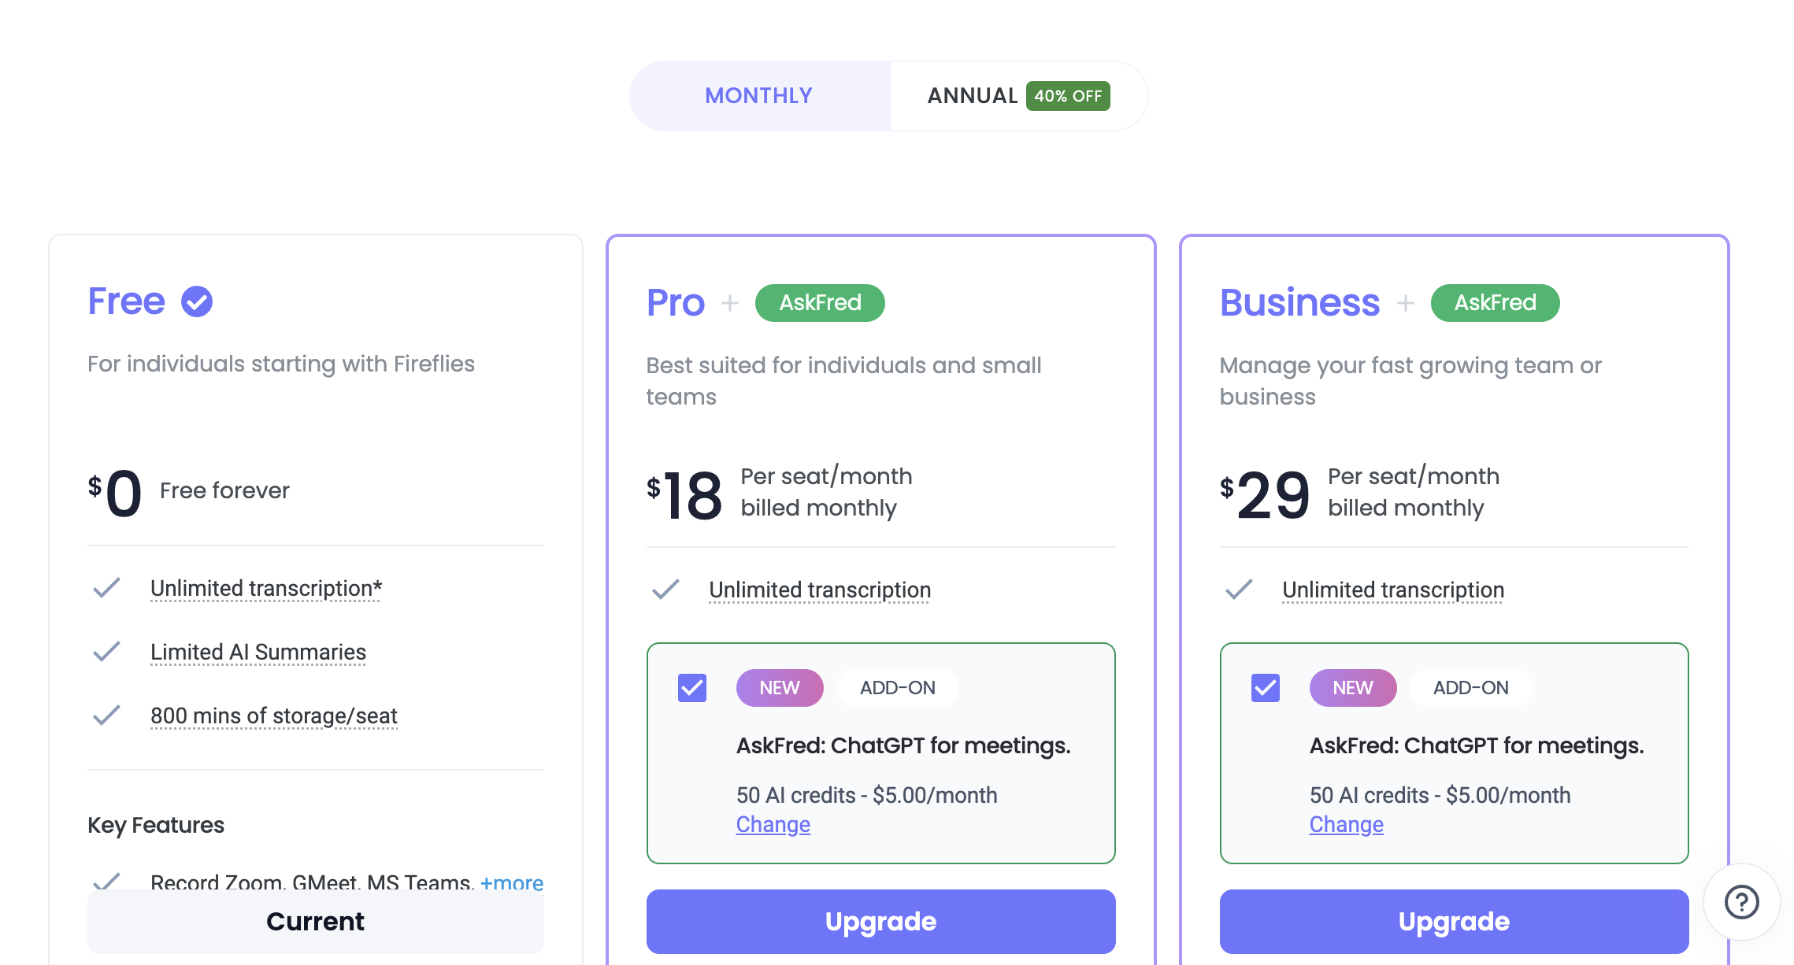Click the AskFred badge on Pro plan
This screenshot has width=1794, height=965.
(820, 303)
